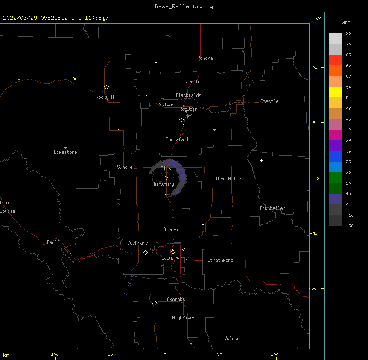Select the magenta 39-42 dBZ legend swatch
This screenshot has height=360, width=368.
point(336,135)
